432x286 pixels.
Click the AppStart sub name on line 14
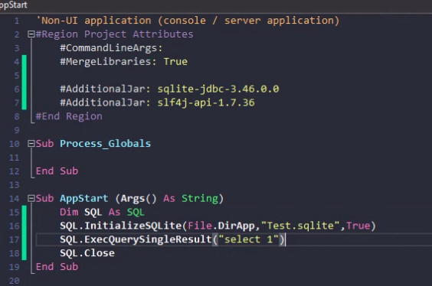84,198
